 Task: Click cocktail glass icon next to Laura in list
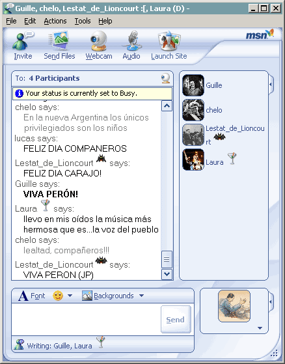tap(232, 158)
